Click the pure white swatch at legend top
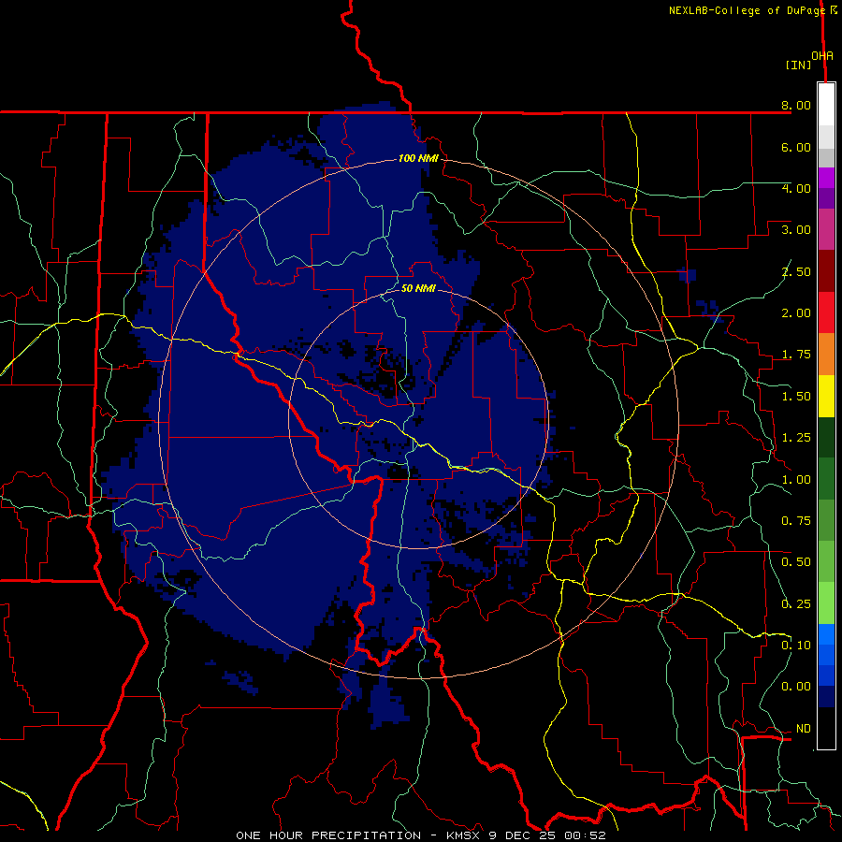This screenshot has height=842, width=842. click(826, 105)
